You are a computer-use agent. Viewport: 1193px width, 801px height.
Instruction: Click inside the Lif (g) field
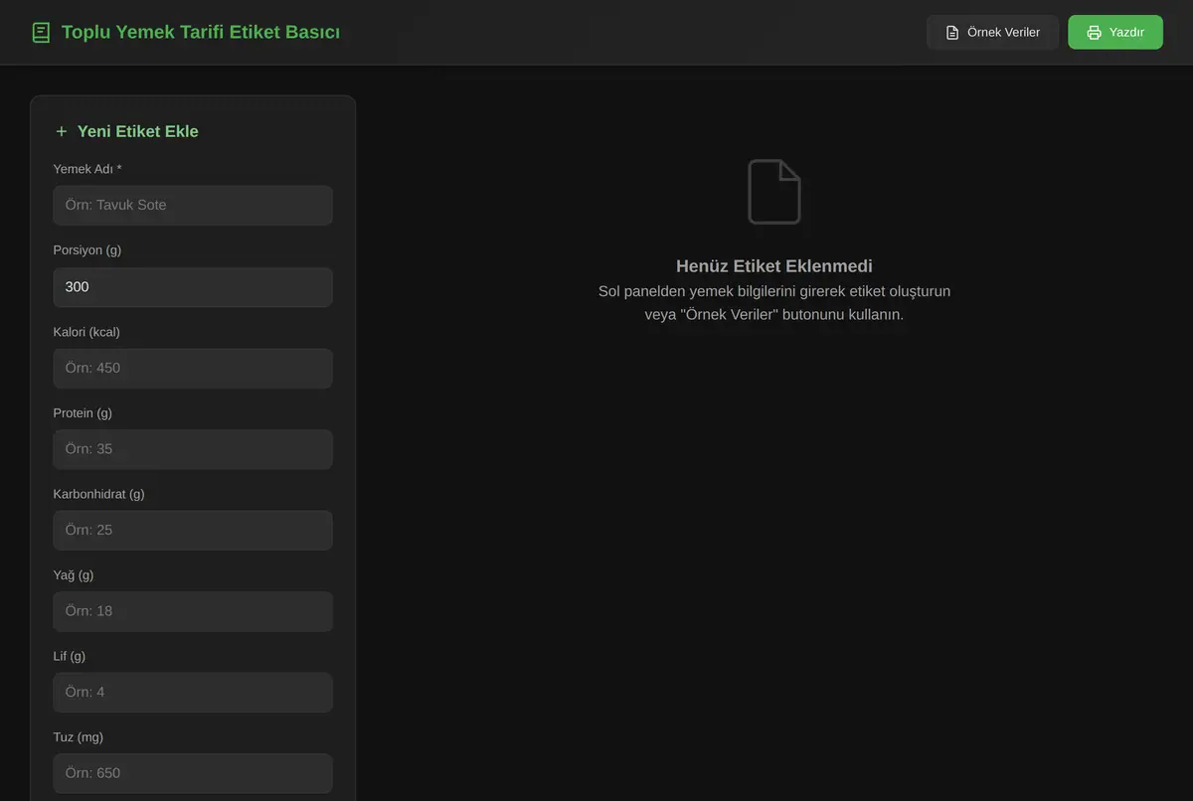click(x=193, y=692)
